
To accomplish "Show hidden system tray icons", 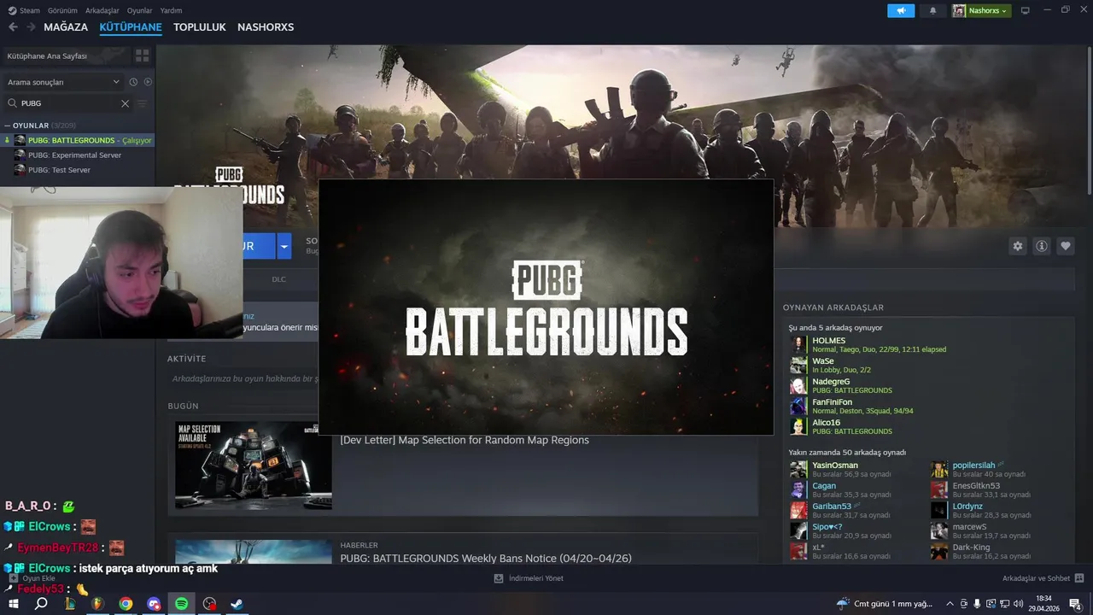I will (950, 604).
